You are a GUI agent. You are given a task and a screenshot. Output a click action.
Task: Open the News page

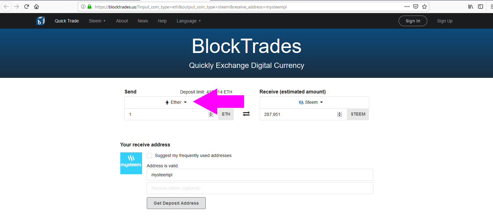pos(143,21)
